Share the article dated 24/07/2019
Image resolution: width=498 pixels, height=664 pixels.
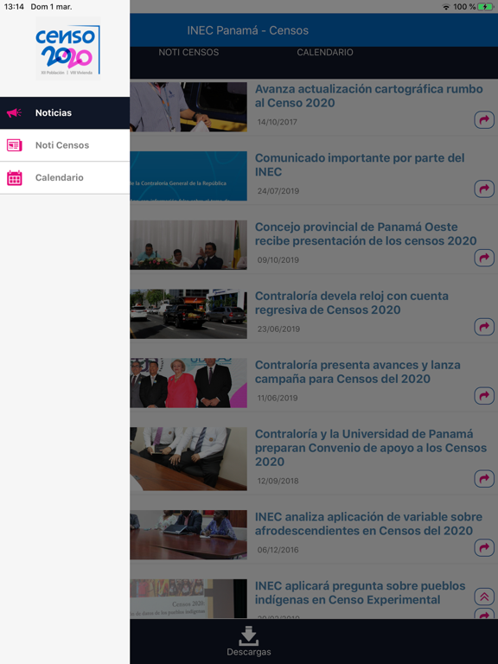click(x=484, y=188)
